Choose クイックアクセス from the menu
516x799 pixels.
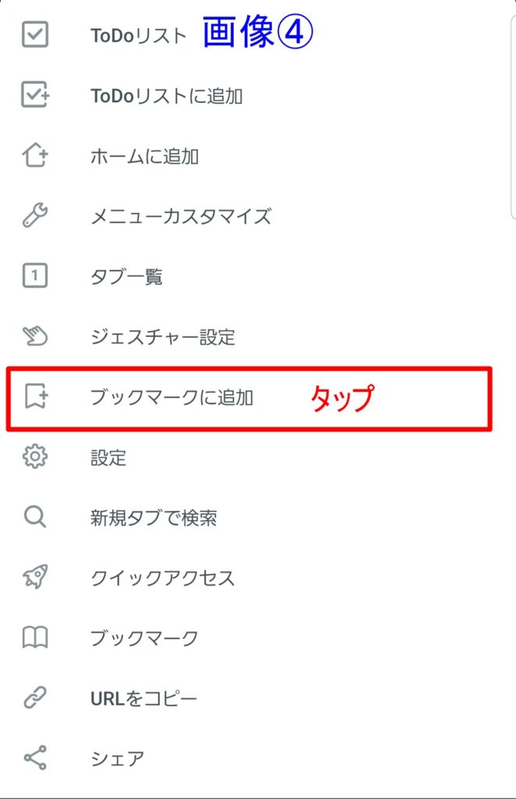pos(163,578)
